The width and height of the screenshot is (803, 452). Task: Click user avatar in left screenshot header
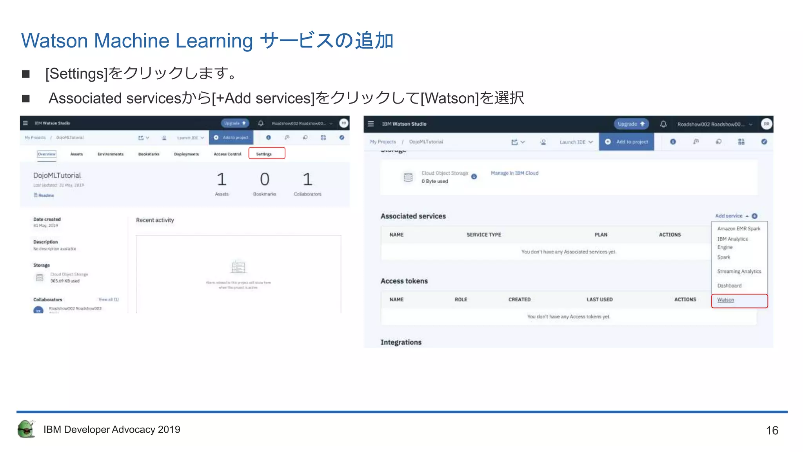(x=343, y=123)
